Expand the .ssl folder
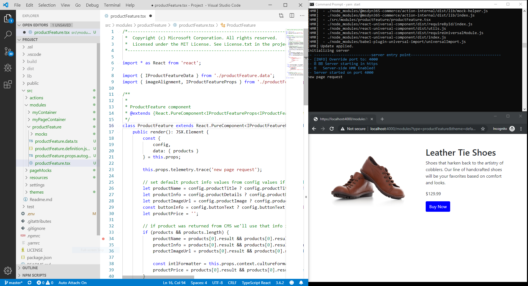Image resolution: width=528 pixels, height=286 pixels. (30, 47)
